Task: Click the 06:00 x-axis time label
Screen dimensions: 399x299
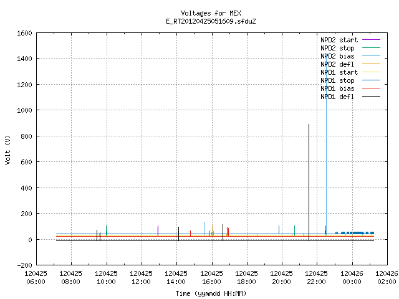Action: pos(36,282)
